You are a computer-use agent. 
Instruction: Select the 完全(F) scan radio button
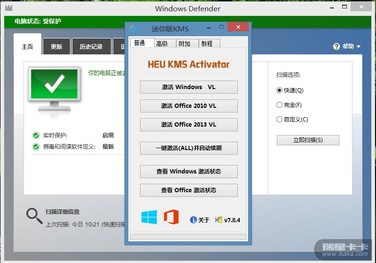click(x=279, y=105)
